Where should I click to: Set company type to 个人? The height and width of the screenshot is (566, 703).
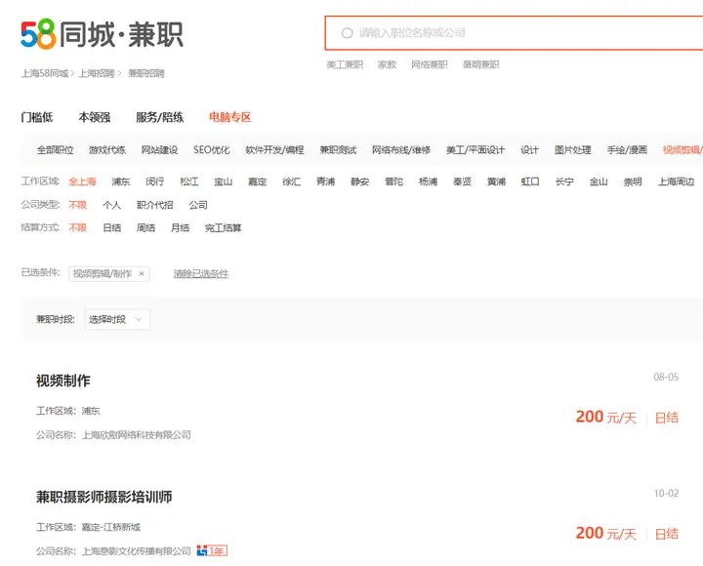(111, 205)
